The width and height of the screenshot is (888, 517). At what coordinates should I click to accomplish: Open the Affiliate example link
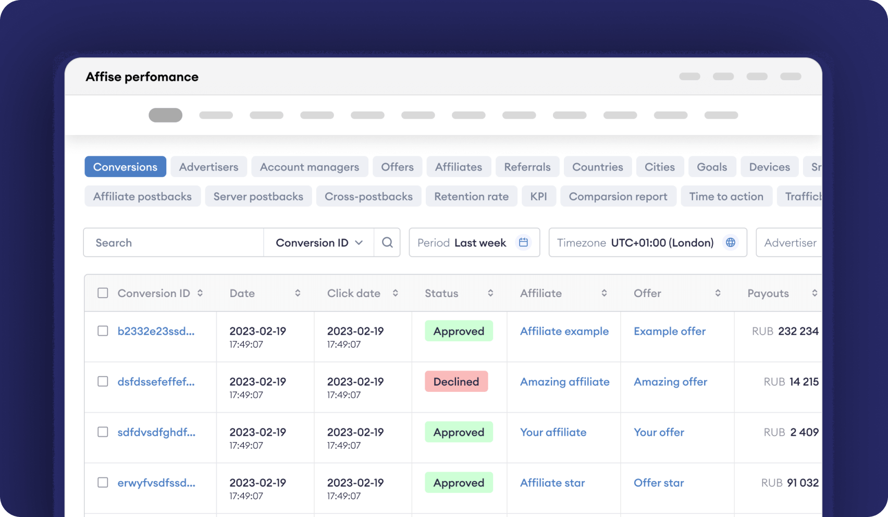click(x=564, y=331)
